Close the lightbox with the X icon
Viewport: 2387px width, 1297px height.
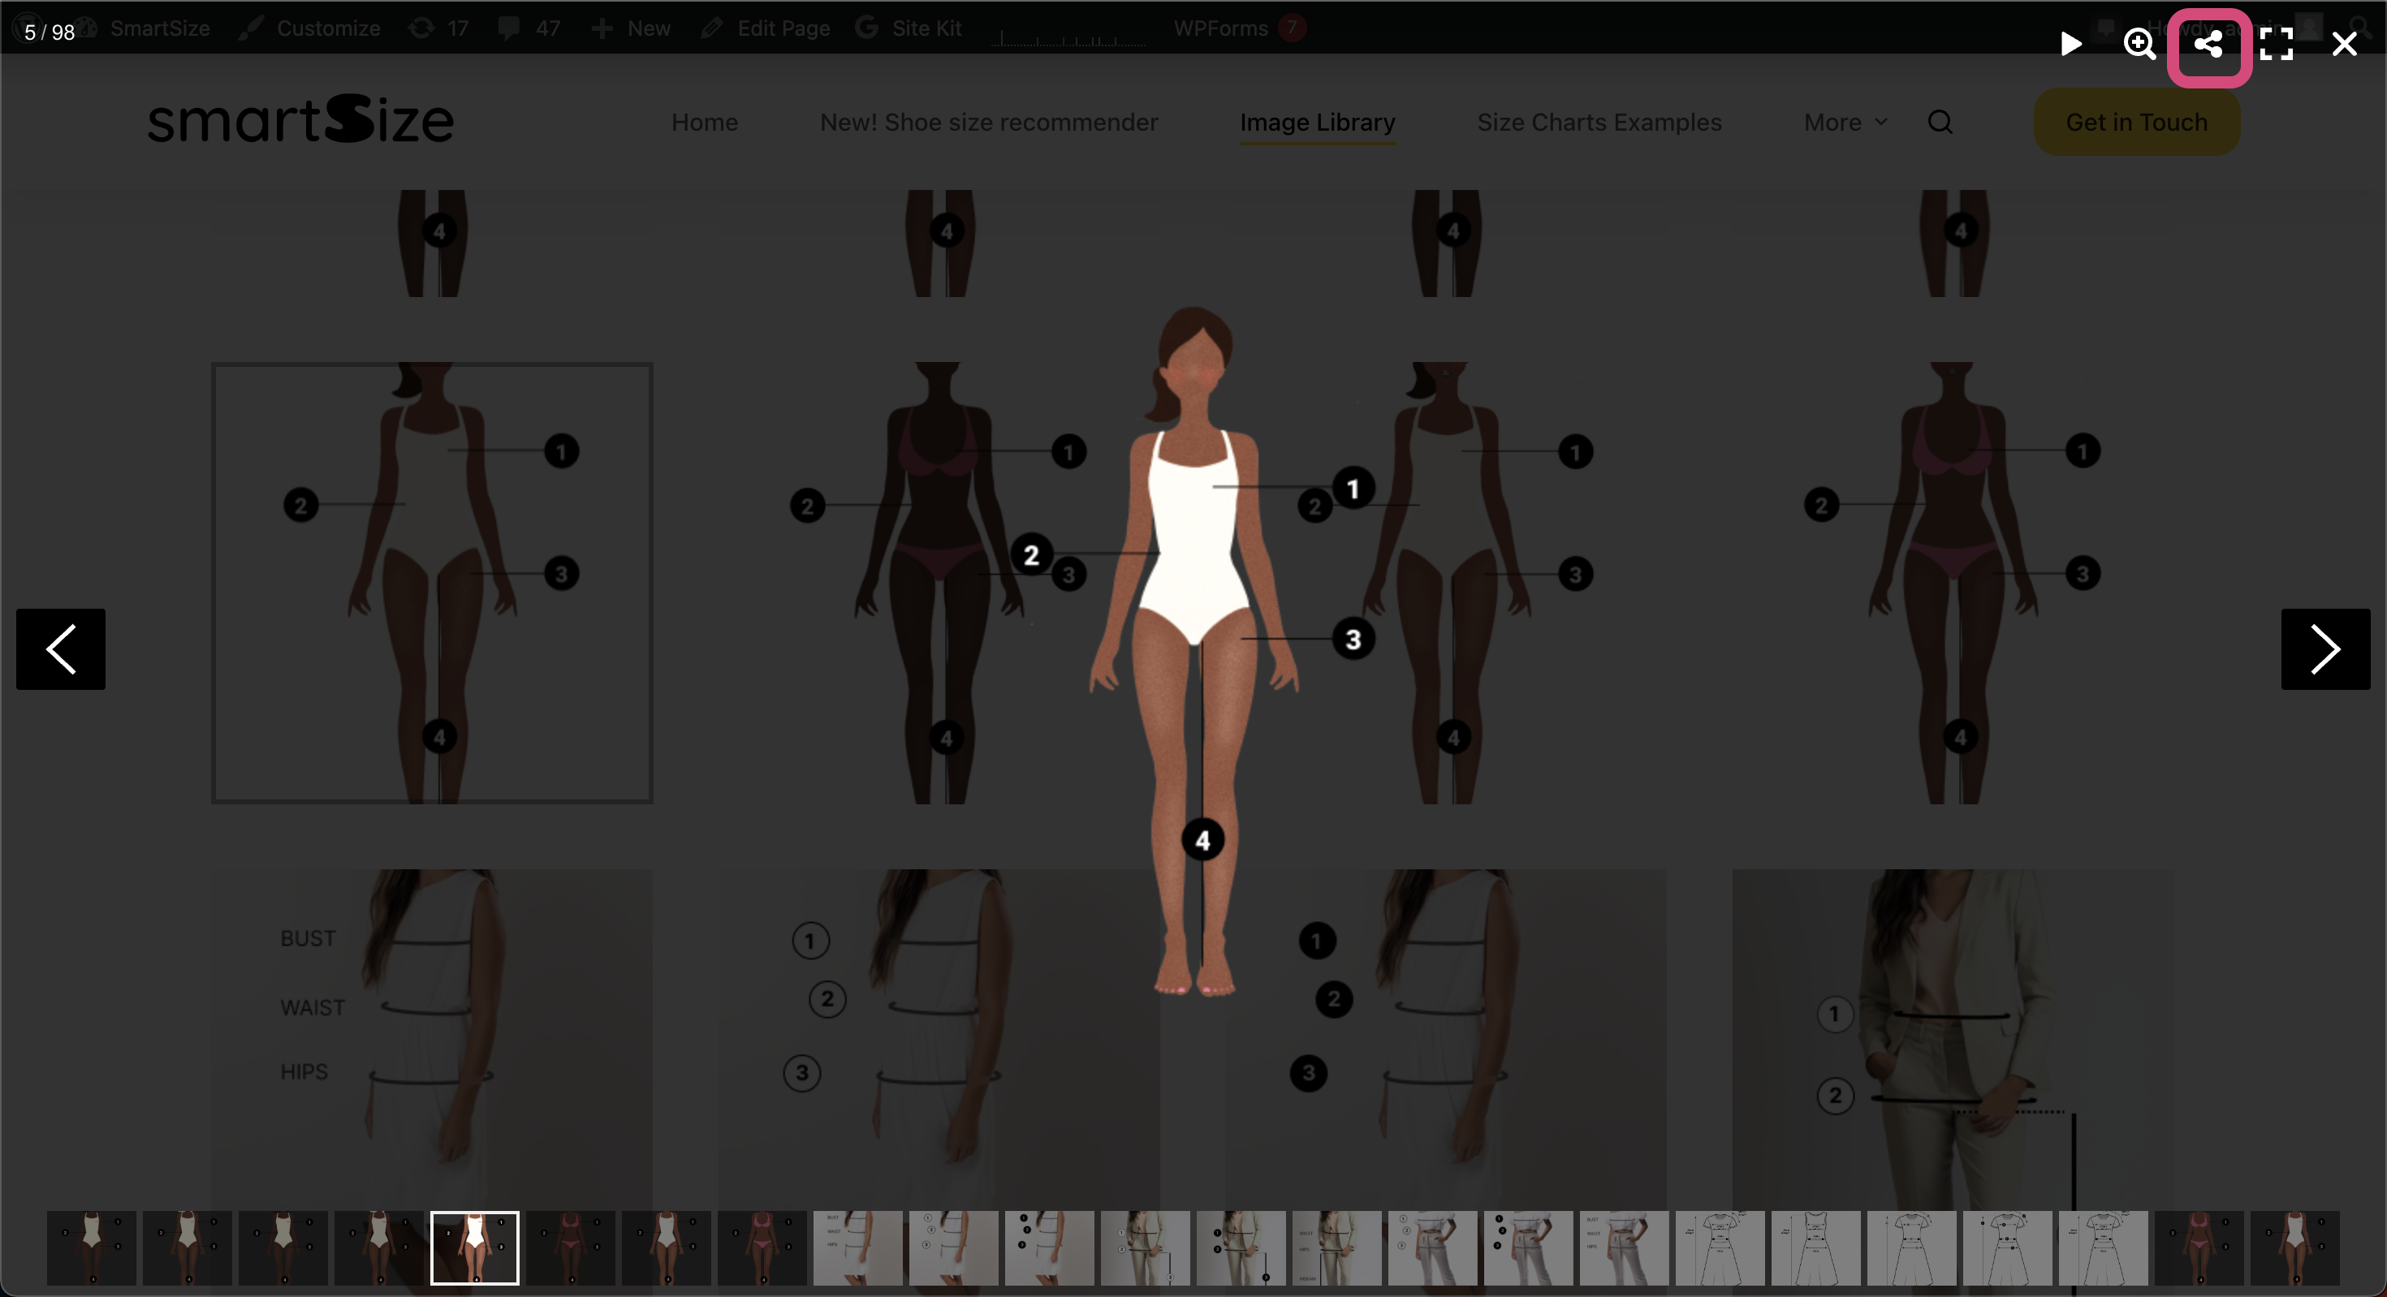[2346, 44]
